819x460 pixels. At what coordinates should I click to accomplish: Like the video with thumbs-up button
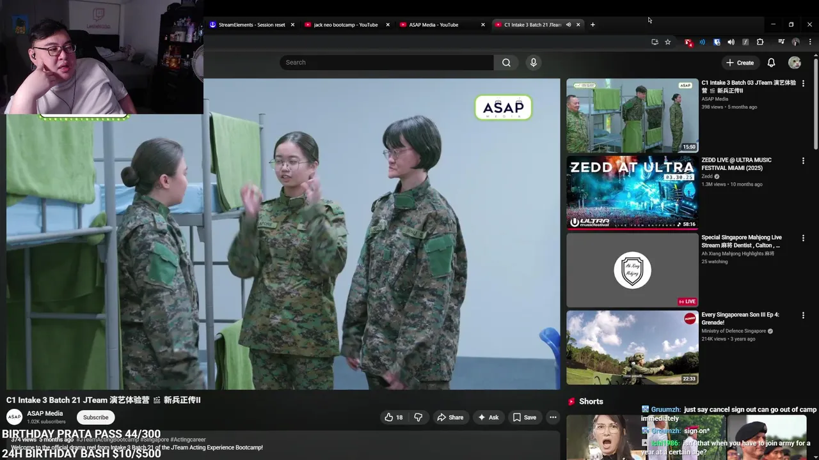394,417
